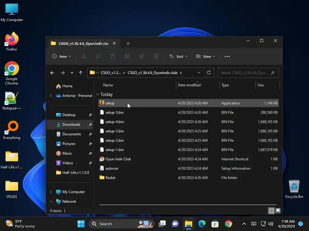309x231 pixels.
Task: Open the weather widget in taskbar
Action: tap(20, 224)
